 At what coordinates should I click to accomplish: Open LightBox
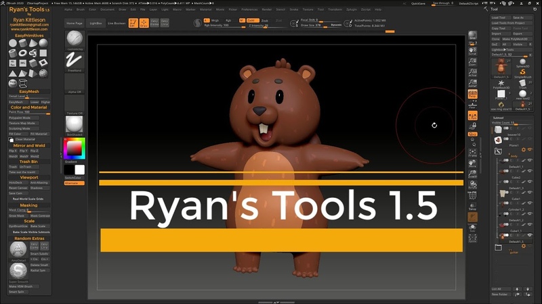coord(96,24)
